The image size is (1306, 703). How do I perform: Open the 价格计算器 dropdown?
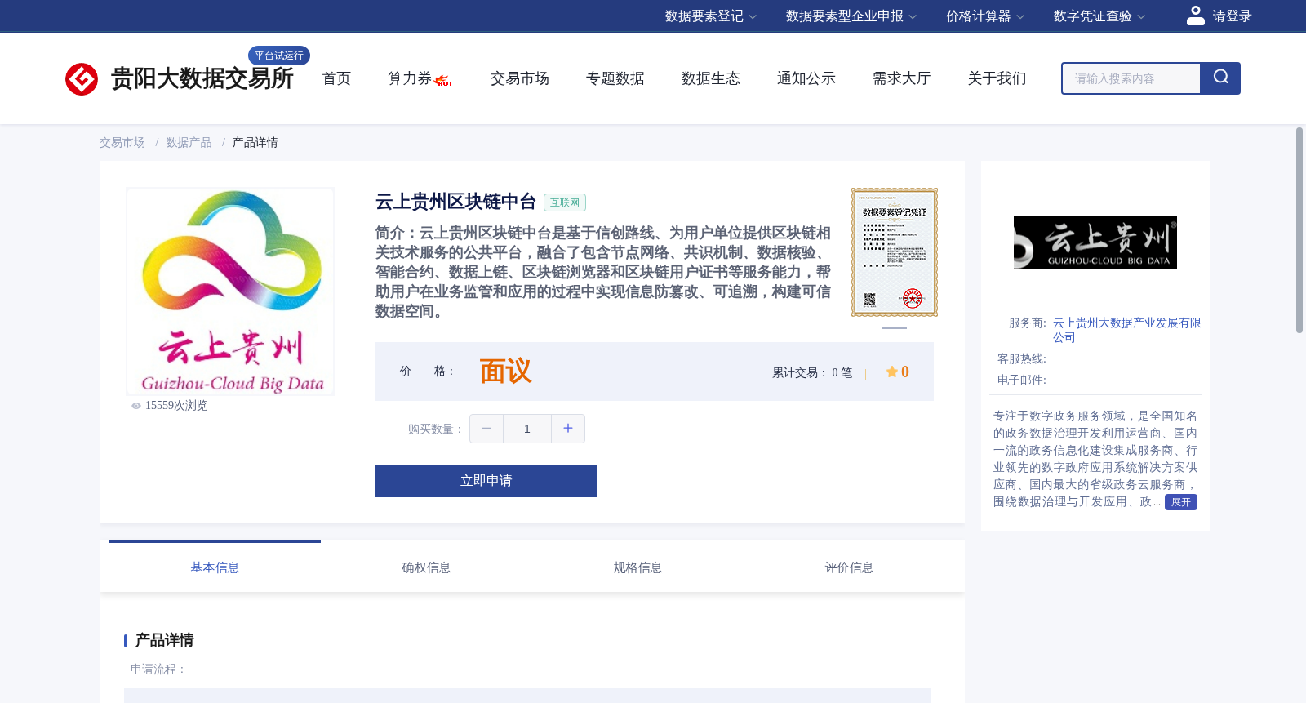[x=985, y=16]
